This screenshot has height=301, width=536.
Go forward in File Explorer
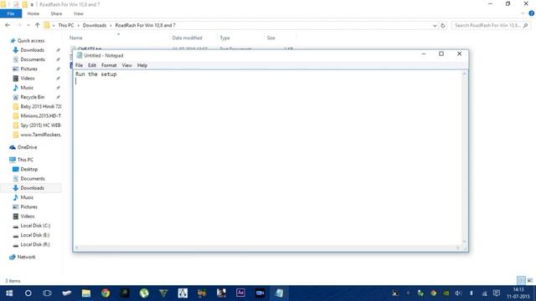(x=19, y=25)
